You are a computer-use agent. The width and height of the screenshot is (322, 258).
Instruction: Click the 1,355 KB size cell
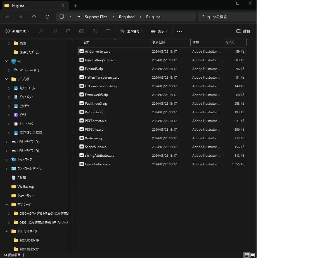[238, 164]
